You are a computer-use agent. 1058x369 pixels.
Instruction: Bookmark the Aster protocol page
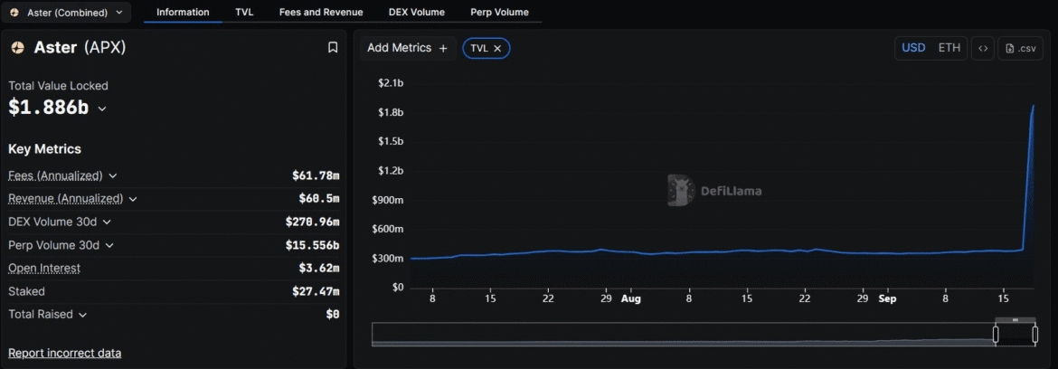point(333,48)
